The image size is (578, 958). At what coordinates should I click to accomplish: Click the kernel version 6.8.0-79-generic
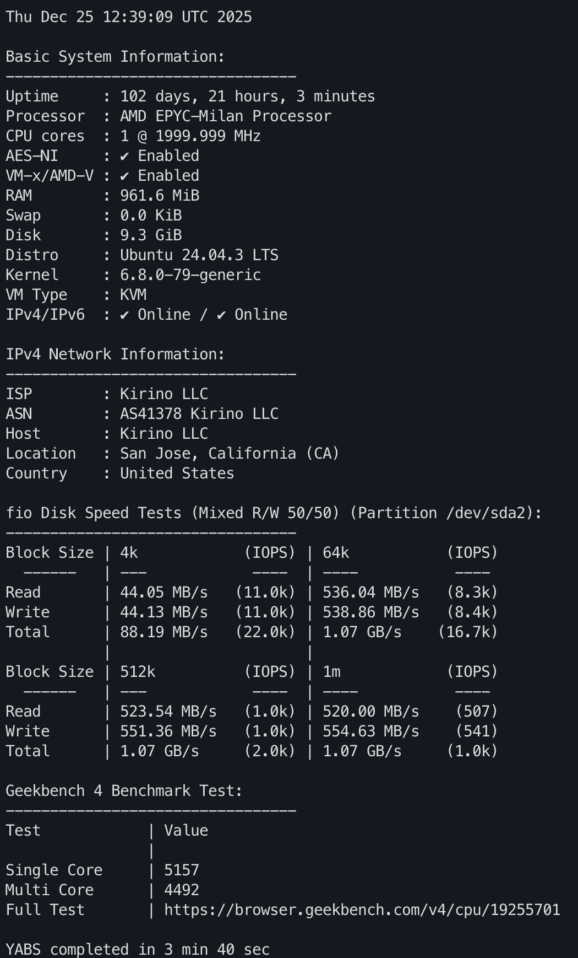[x=190, y=275]
